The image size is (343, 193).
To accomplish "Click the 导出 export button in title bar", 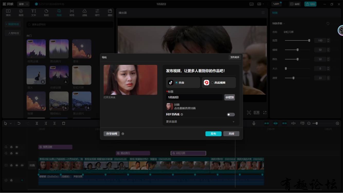I will (x=310, y=4).
